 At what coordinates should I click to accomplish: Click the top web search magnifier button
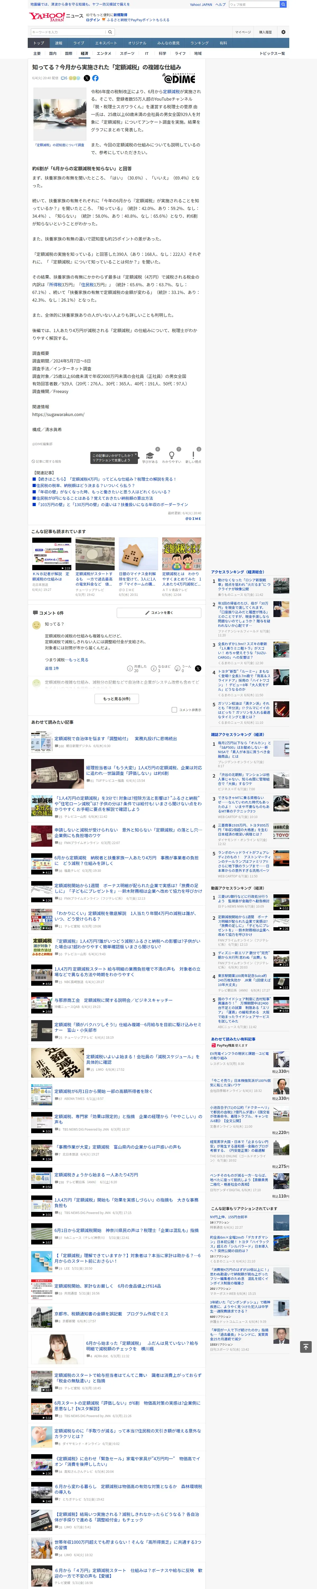click(x=283, y=4)
